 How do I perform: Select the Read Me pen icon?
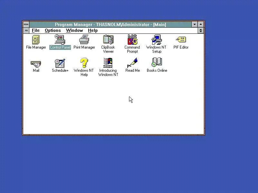[x=133, y=63]
